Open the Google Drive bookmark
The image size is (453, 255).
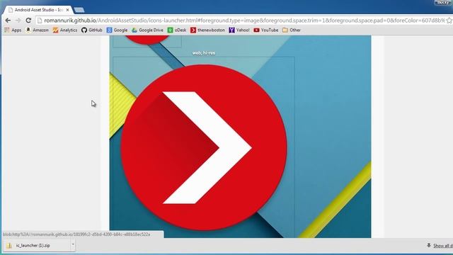point(147,30)
